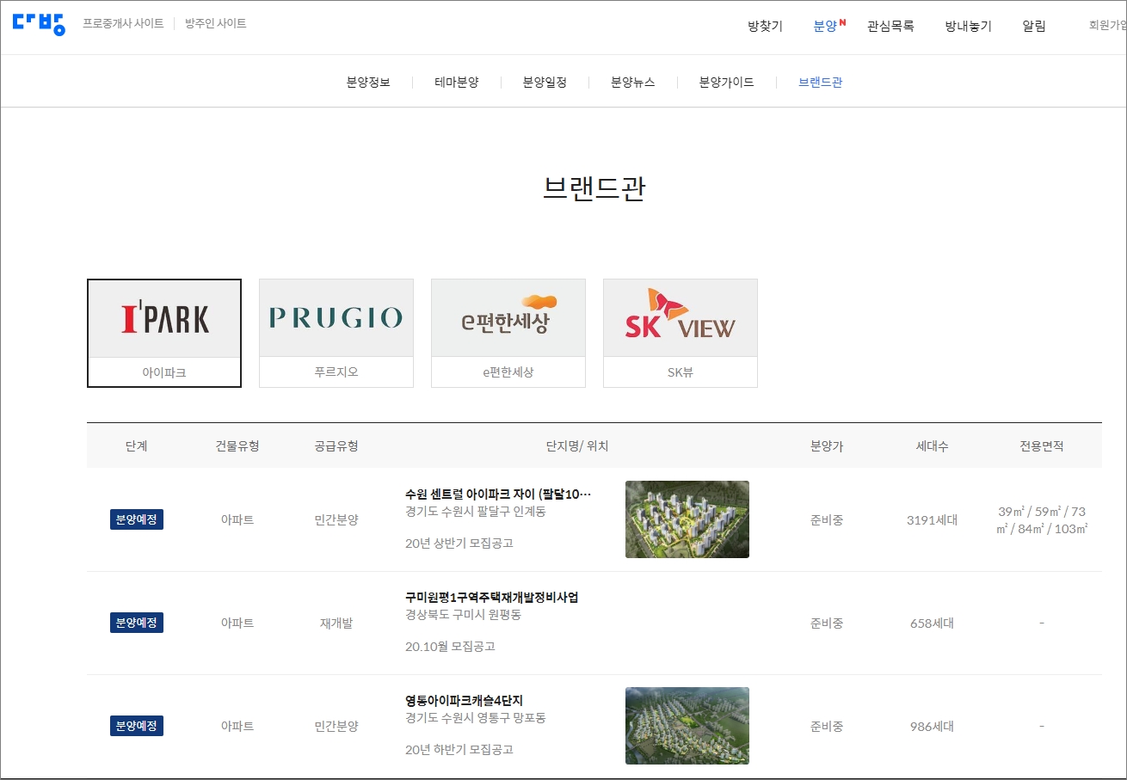Image resolution: width=1127 pixels, height=780 pixels.
Task: Click the SK뷰 brand label
Action: [x=681, y=372]
